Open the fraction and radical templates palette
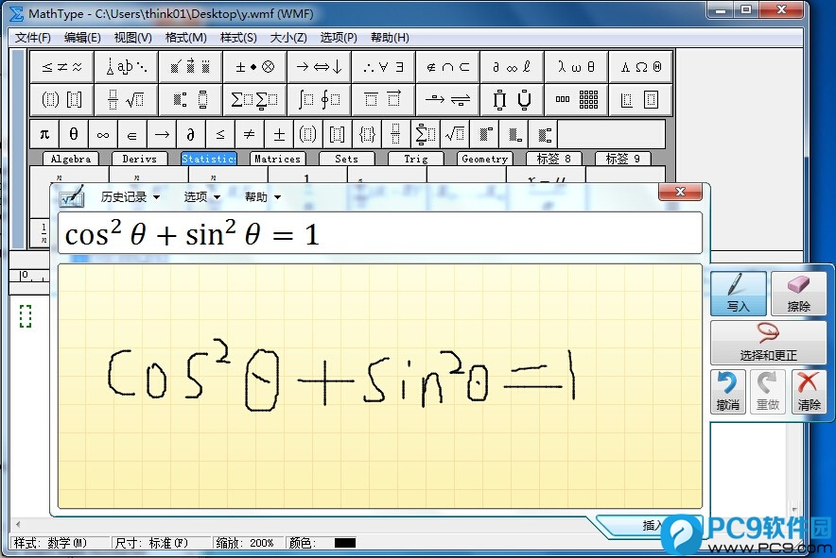The width and height of the screenshot is (836, 558). pyautogui.click(x=126, y=99)
